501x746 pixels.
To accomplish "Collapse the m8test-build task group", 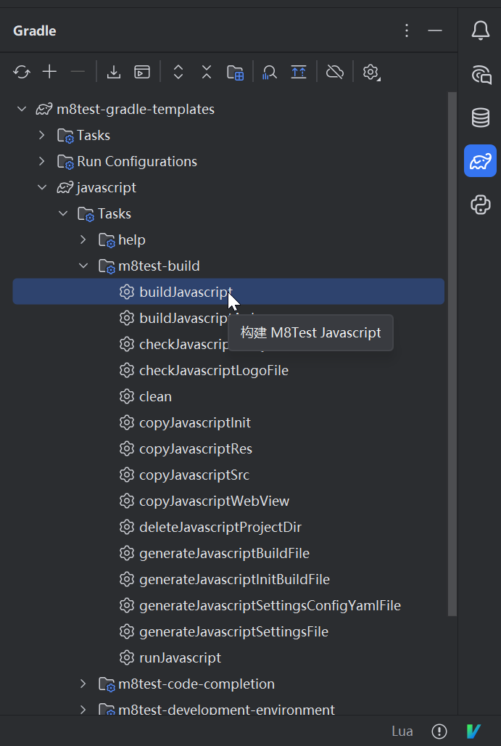I will click(83, 266).
